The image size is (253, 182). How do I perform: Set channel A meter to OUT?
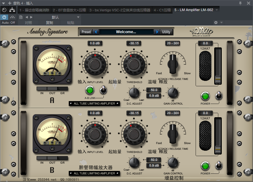pyautogui.click(x=52, y=88)
